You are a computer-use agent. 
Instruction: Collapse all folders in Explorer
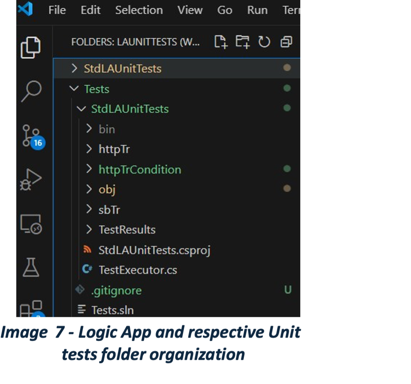(286, 42)
